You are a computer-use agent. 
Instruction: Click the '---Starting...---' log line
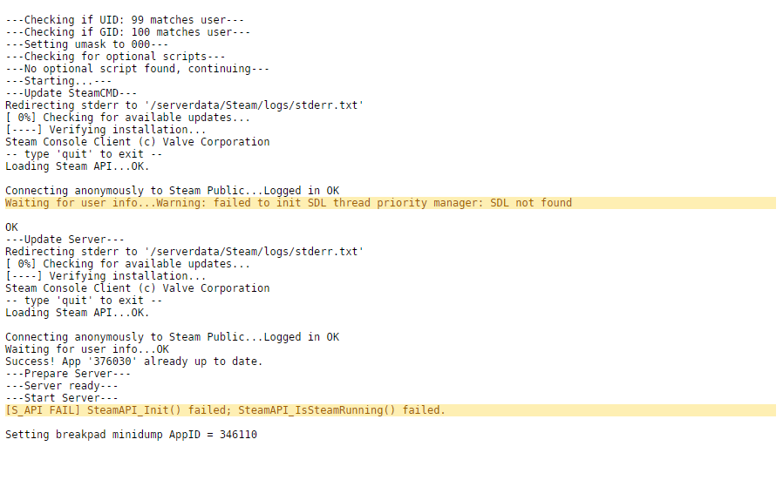pos(58,81)
